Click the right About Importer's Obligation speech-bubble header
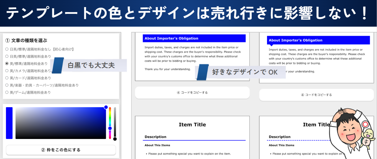Viewport: 377px width, 159px height. click(318, 40)
